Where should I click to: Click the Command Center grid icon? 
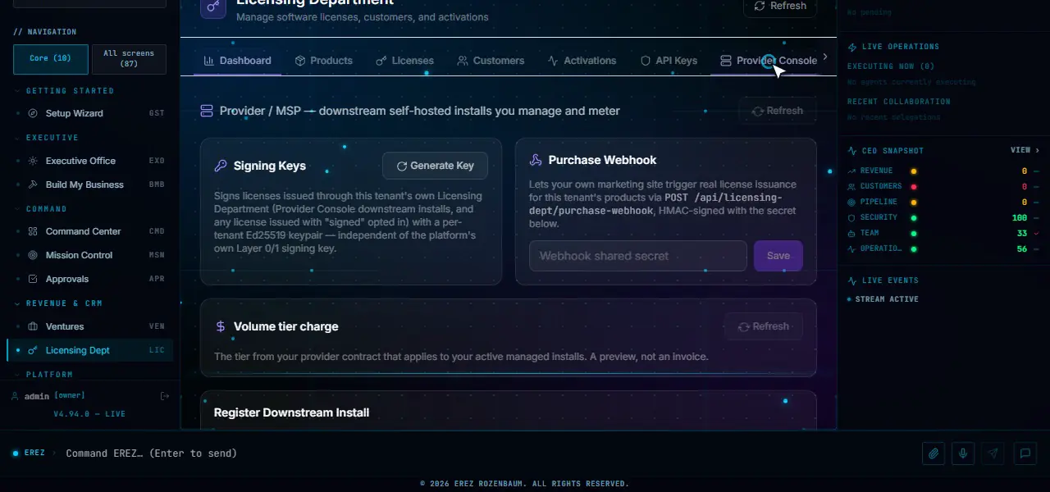pyautogui.click(x=33, y=231)
